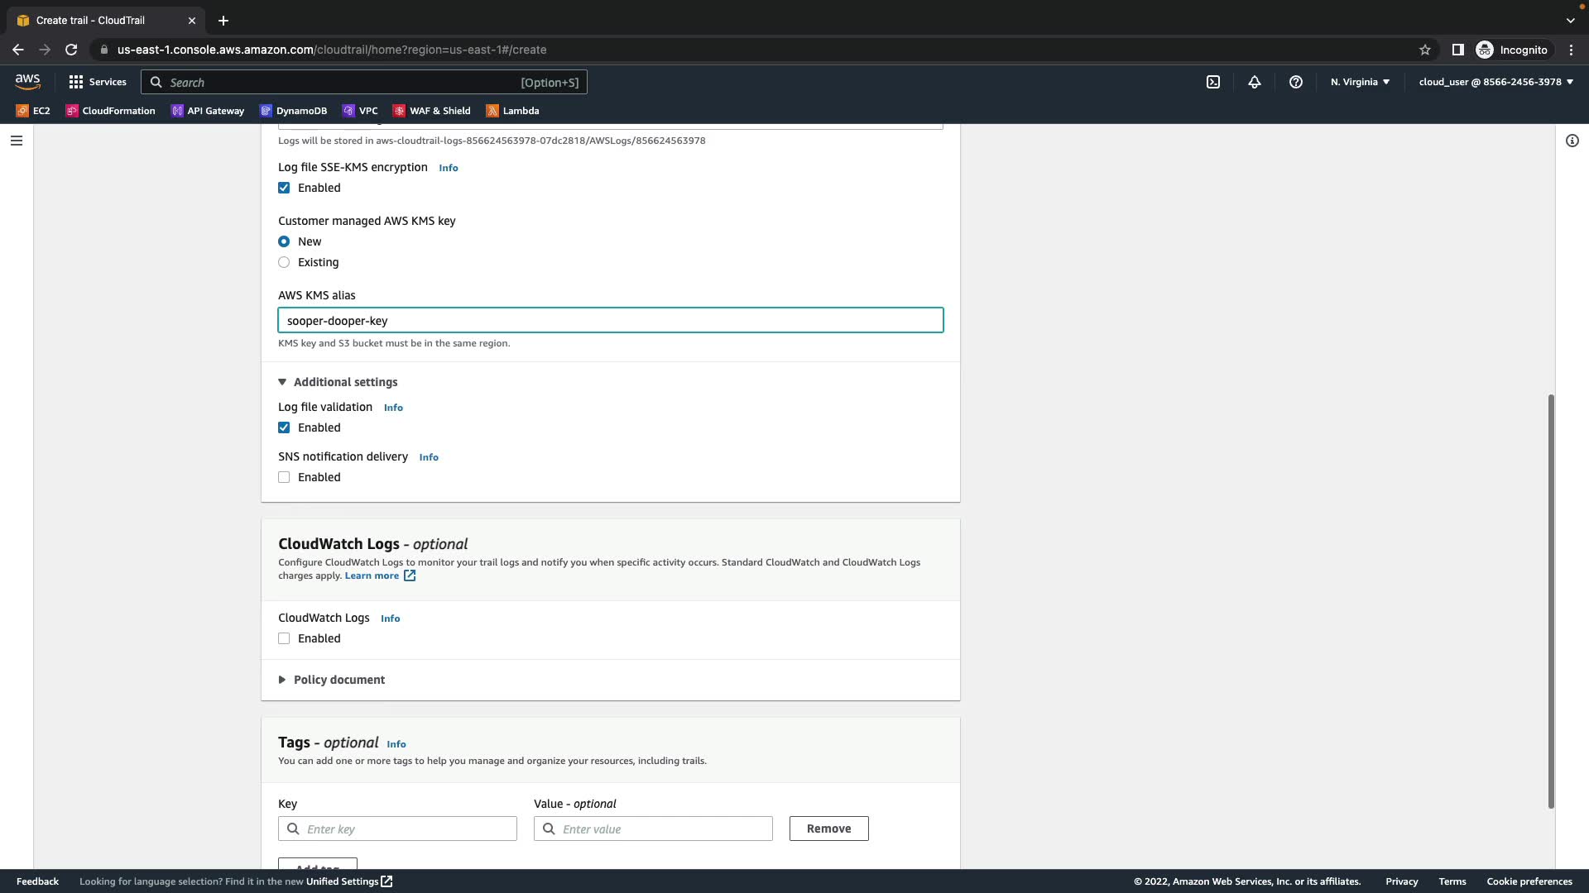Expand the Policy document section
The width and height of the screenshot is (1589, 893).
[x=331, y=680]
